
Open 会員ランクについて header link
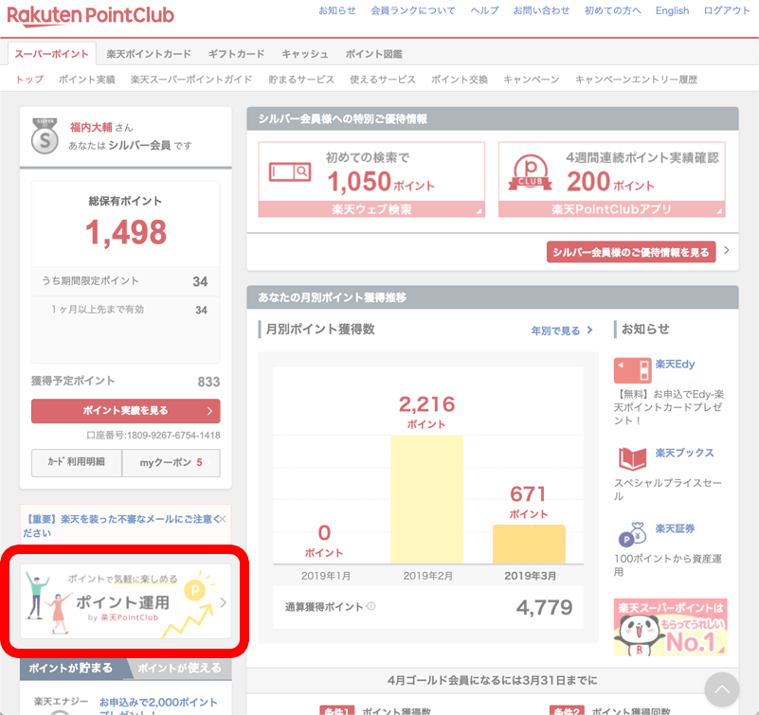tap(413, 10)
